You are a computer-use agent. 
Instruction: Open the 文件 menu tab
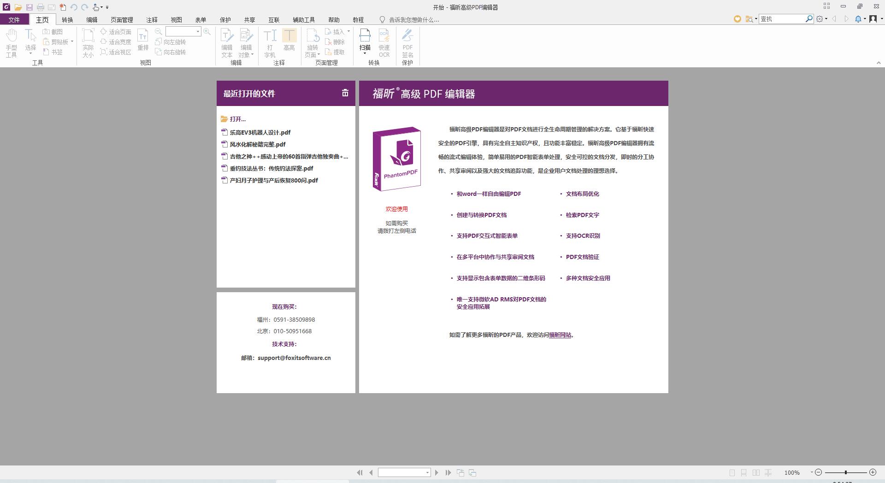coord(14,20)
